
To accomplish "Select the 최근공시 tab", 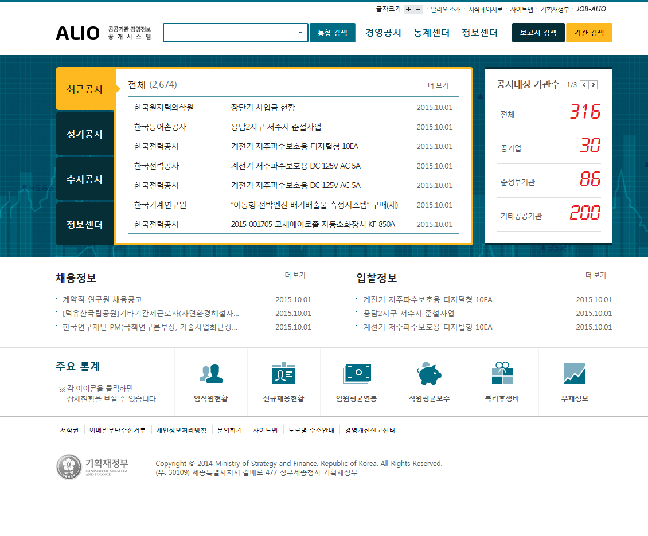I will pyautogui.click(x=85, y=89).
